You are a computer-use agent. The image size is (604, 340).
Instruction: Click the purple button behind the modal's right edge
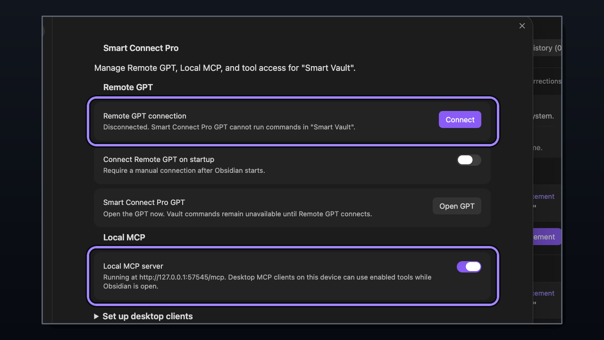pyautogui.click(x=547, y=237)
